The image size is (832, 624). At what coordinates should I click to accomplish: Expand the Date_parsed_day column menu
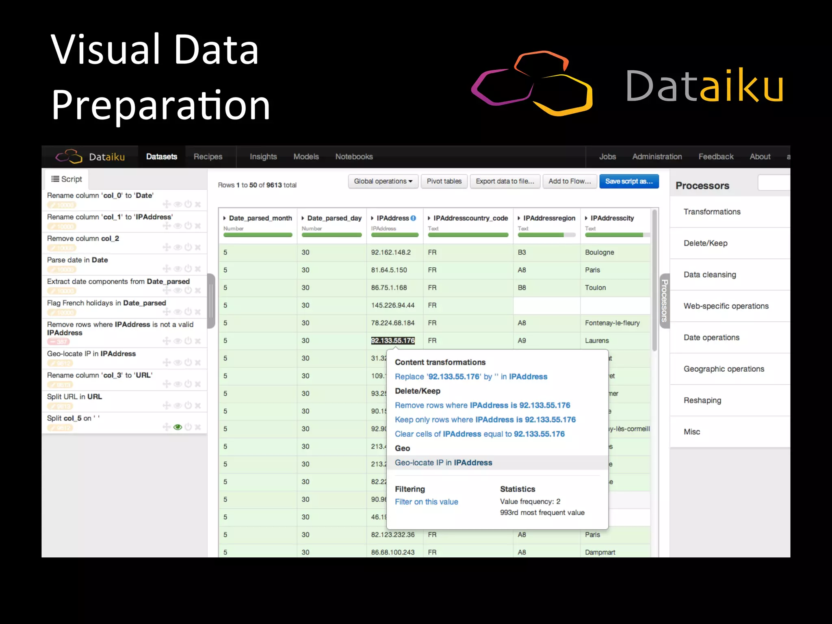(x=303, y=218)
